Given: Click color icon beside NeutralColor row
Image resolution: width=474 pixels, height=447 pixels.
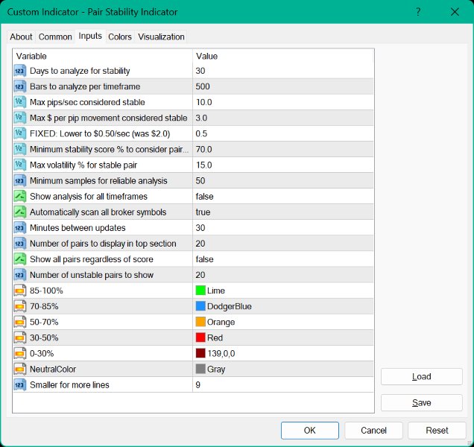Looking at the screenshot, I should (19, 370).
